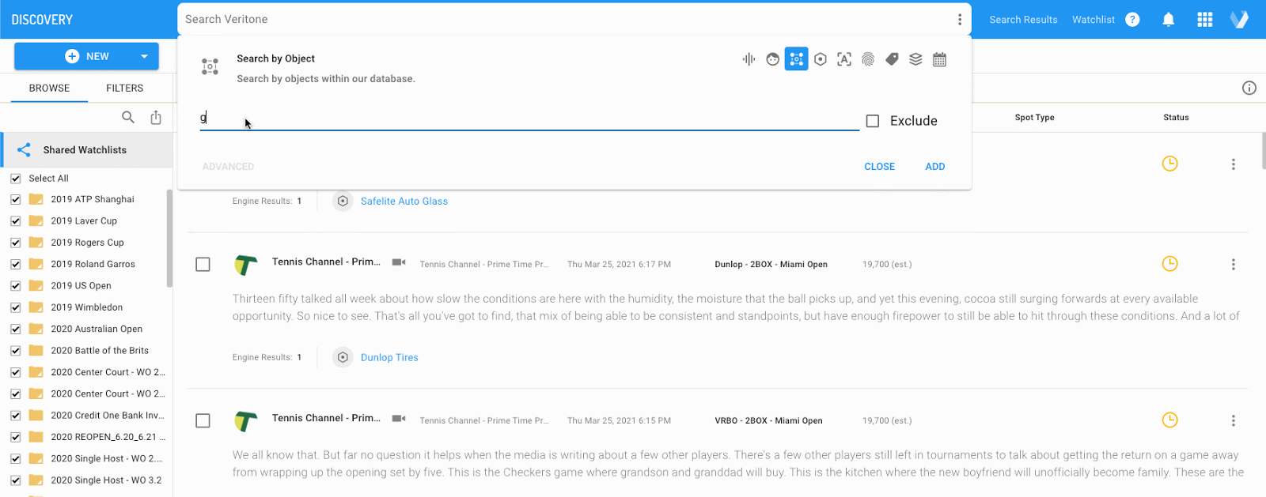
Task: Click video camera icon in VRBO row
Action: click(x=399, y=419)
